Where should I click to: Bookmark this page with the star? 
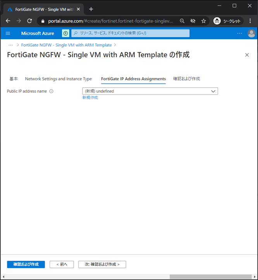(x=204, y=21)
